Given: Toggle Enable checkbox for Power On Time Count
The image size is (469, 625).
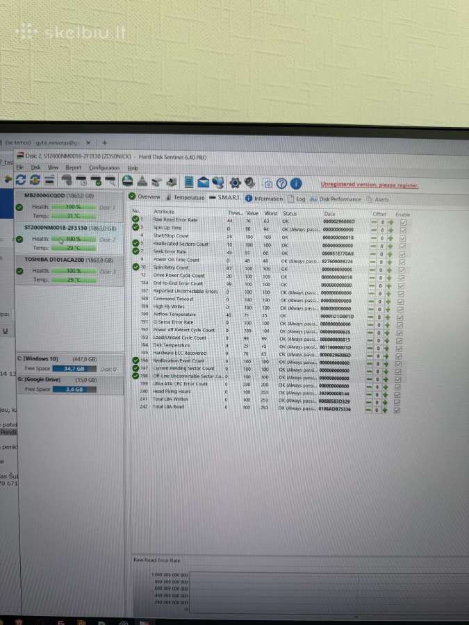Looking at the screenshot, I should [x=402, y=262].
